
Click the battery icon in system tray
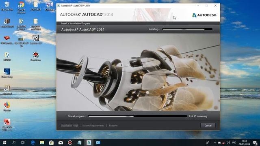point(219,142)
